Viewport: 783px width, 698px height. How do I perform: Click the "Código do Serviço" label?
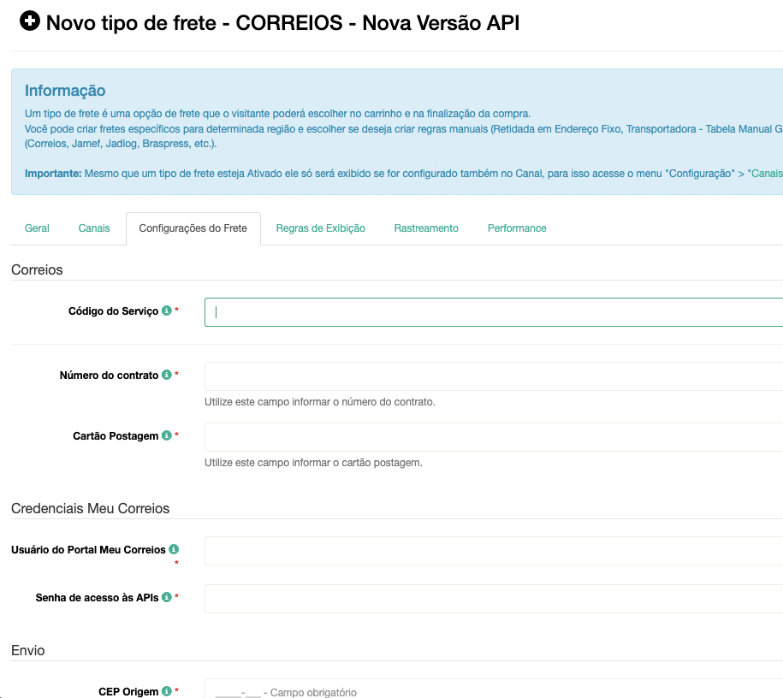(113, 311)
